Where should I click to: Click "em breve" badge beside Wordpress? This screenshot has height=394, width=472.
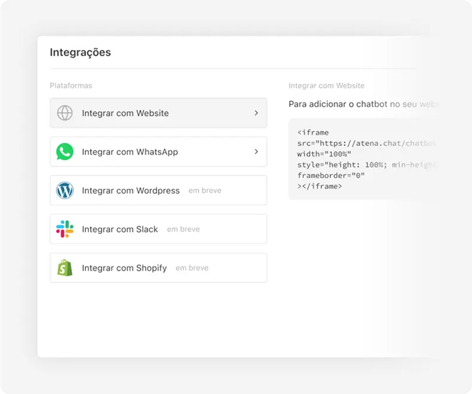point(205,190)
